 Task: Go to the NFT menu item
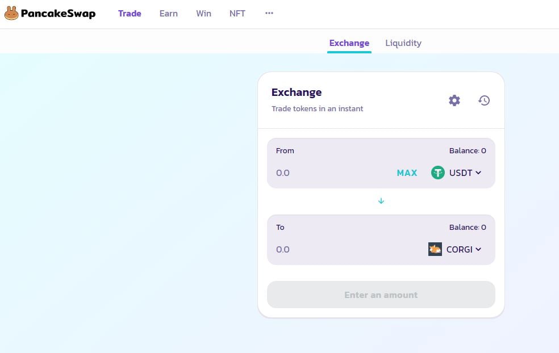click(x=237, y=14)
